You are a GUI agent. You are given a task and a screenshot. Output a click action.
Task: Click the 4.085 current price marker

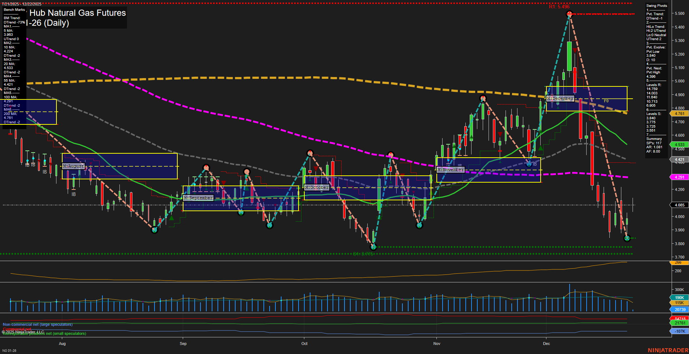(x=679, y=205)
